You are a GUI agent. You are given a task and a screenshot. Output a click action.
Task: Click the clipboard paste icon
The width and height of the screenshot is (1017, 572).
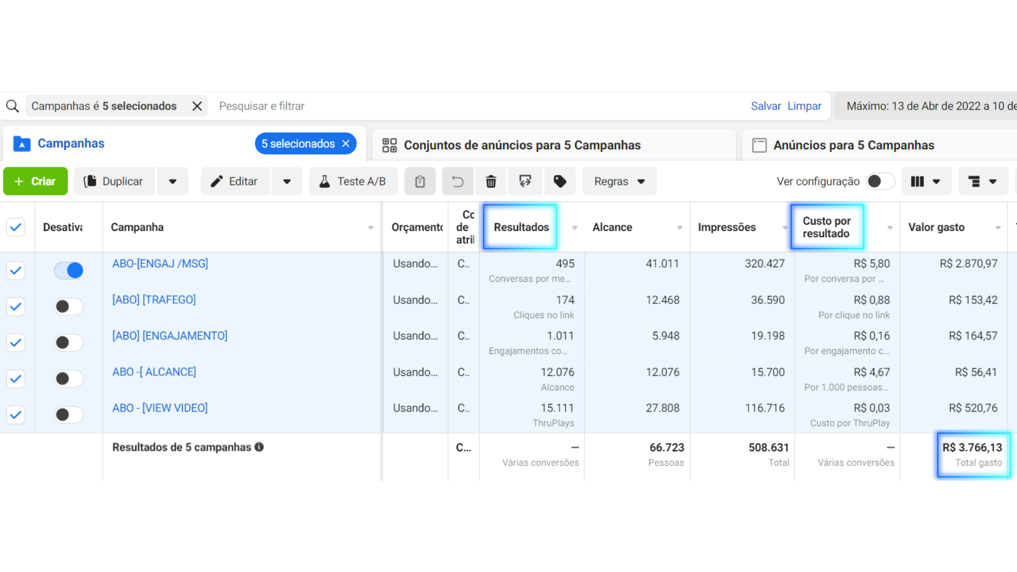click(420, 182)
